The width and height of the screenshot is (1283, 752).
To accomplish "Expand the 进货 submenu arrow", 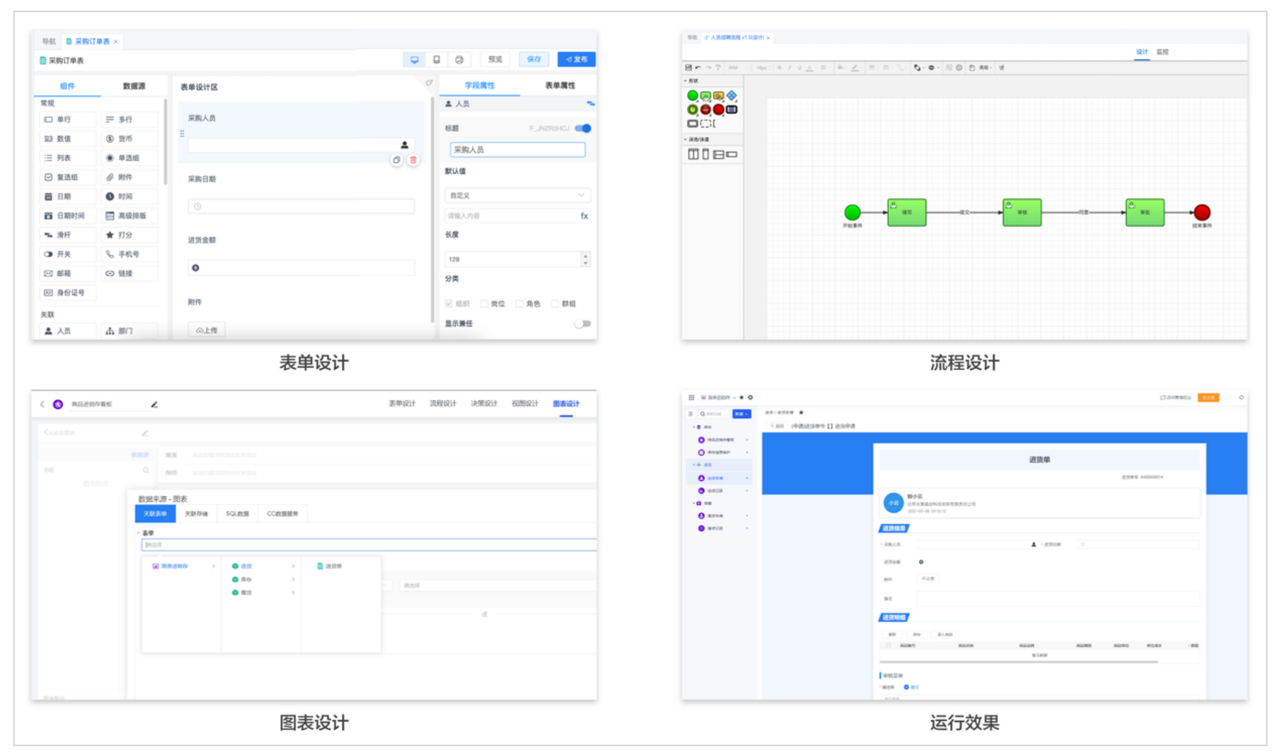I will coord(293,566).
